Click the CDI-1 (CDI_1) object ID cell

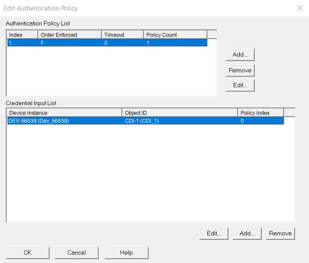click(x=142, y=121)
